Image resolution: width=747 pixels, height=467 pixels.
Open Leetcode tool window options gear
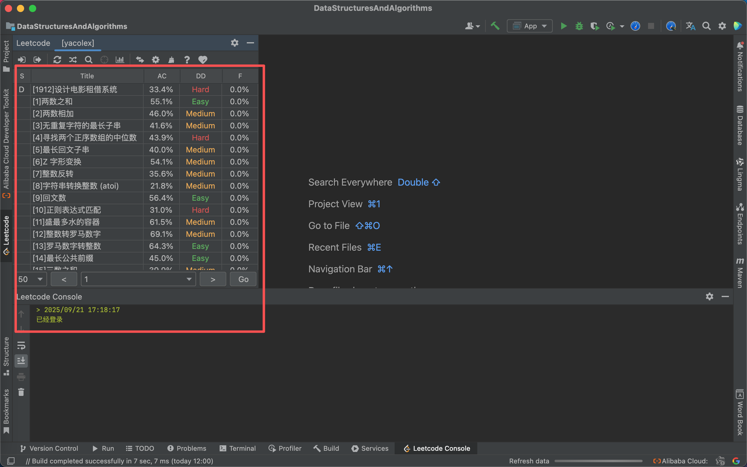point(235,42)
